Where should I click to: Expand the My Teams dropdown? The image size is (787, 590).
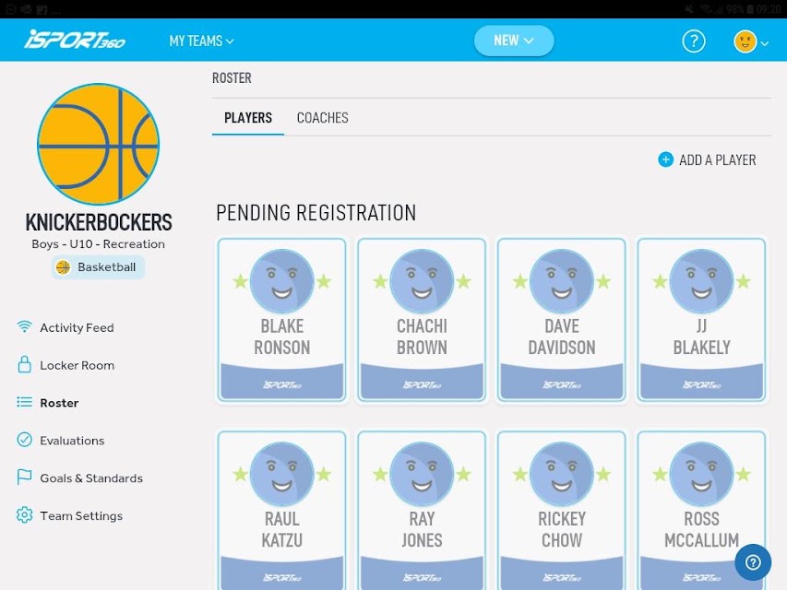pyautogui.click(x=201, y=41)
